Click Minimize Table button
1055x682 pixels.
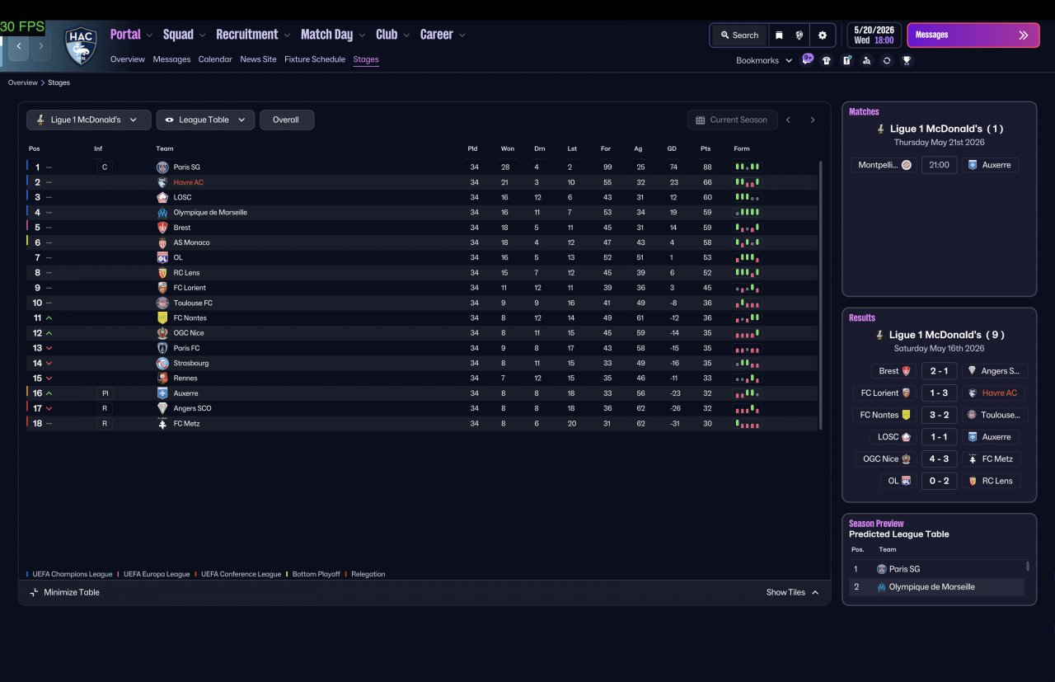pos(64,592)
